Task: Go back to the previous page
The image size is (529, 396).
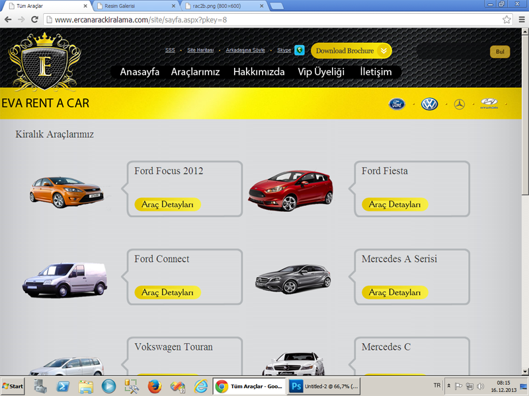Action: point(8,20)
